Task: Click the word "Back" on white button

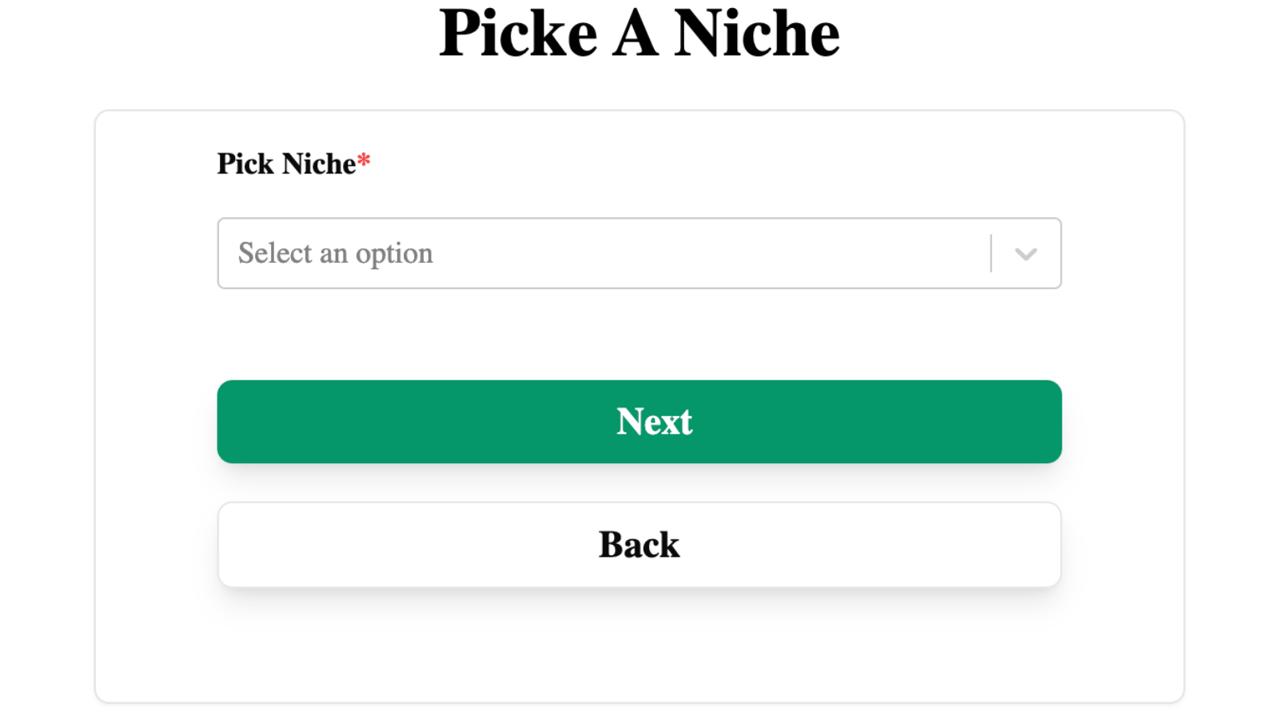Action: pyautogui.click(x=639, y=545)
